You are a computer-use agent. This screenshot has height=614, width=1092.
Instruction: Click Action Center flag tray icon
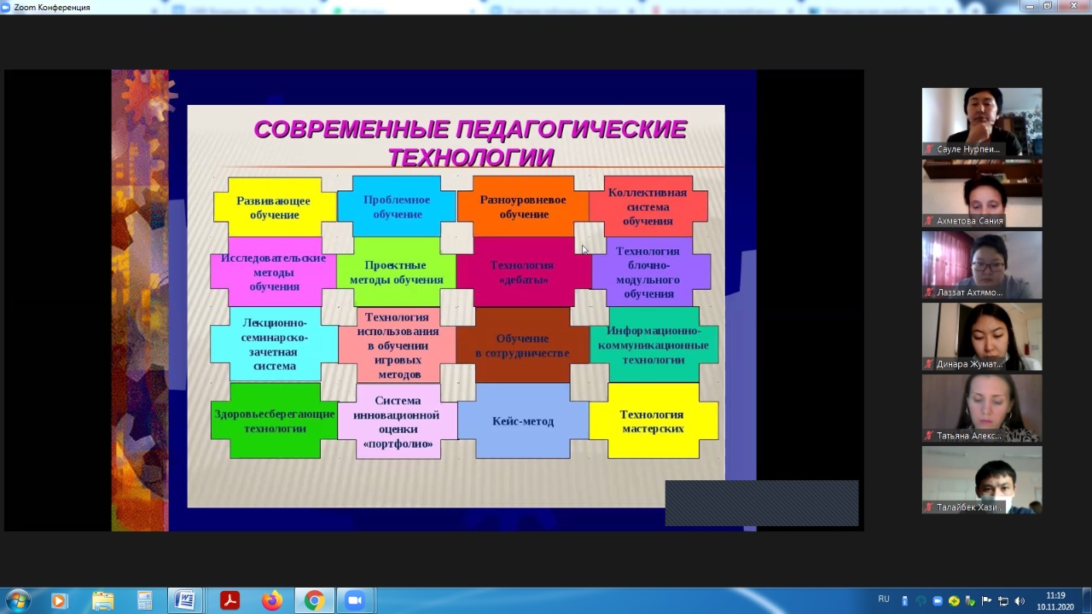point(987,600)
